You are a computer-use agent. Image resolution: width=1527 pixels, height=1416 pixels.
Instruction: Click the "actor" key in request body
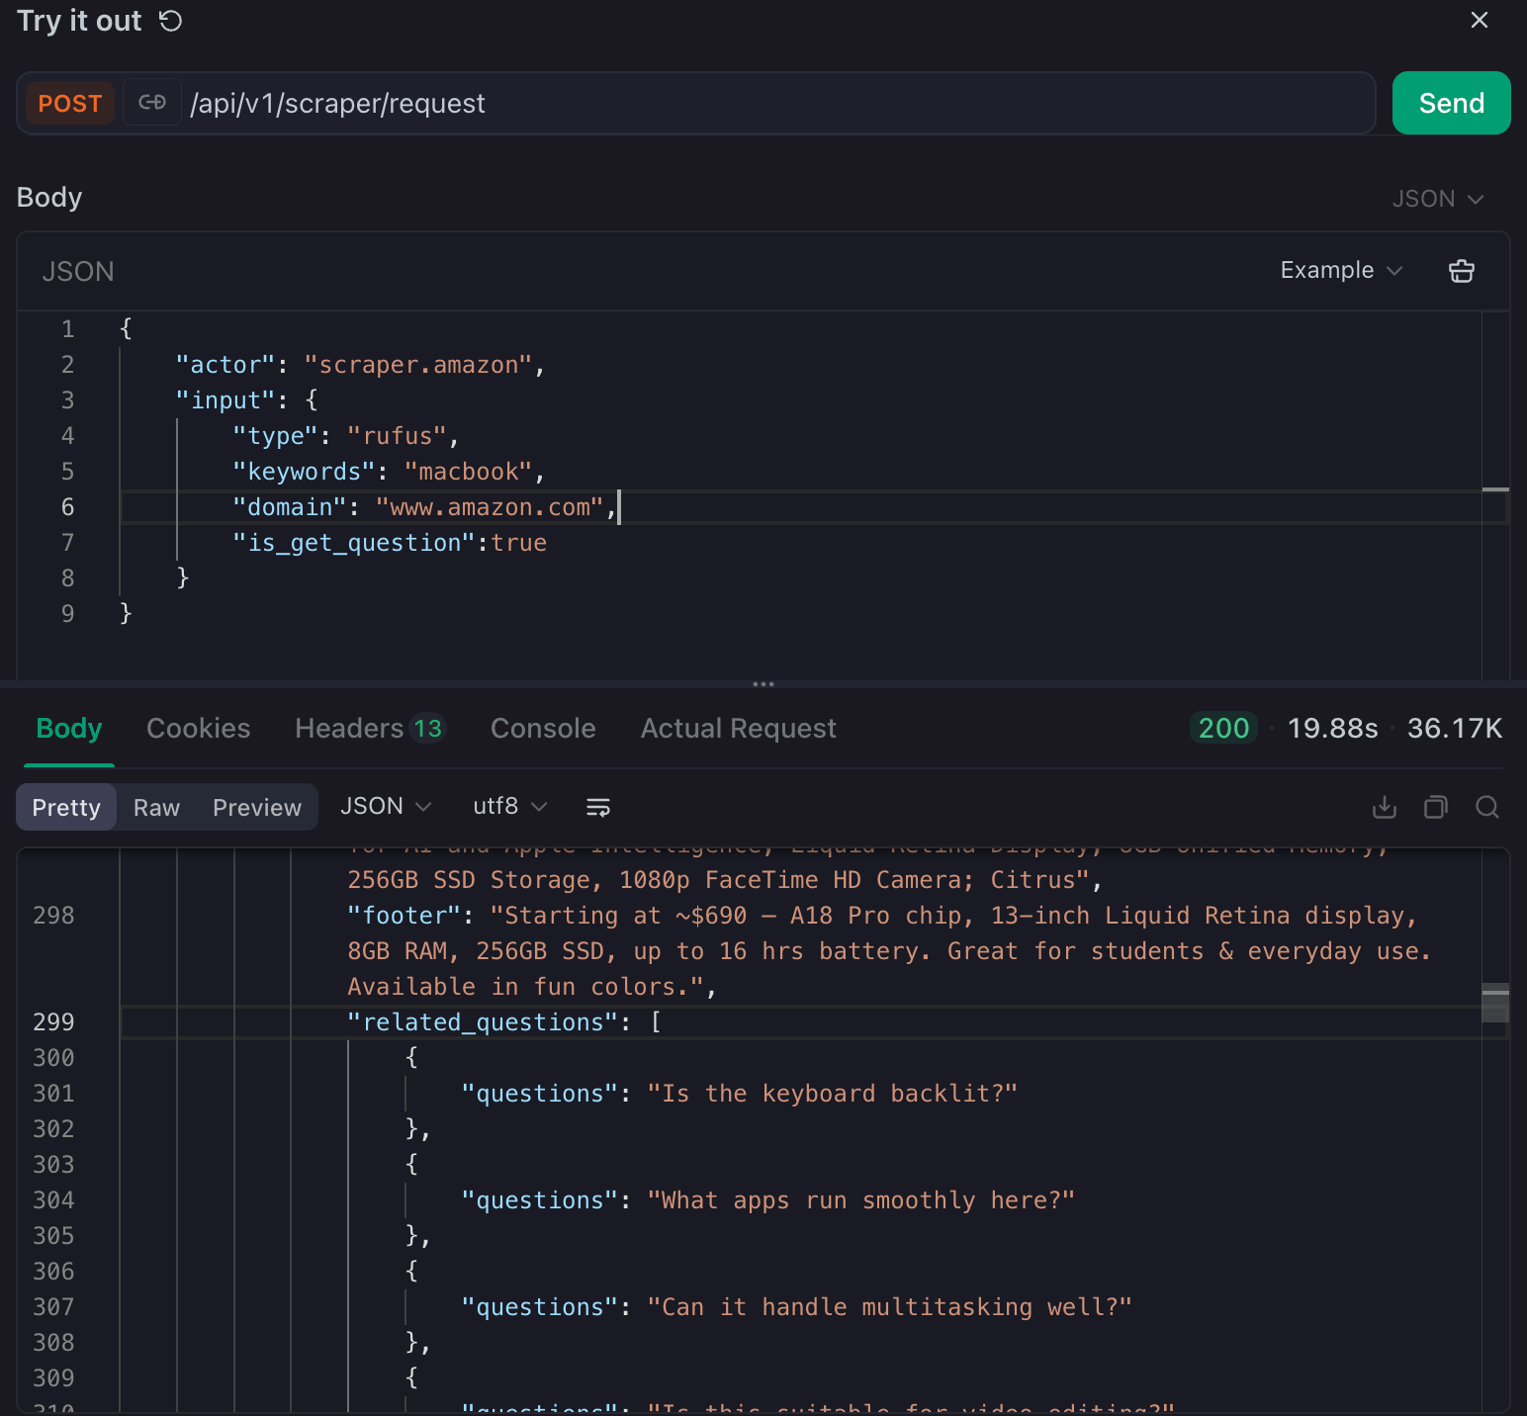point(225,365)
